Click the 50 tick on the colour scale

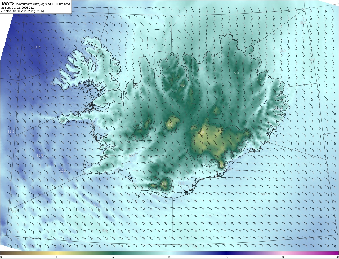[337, 257]
